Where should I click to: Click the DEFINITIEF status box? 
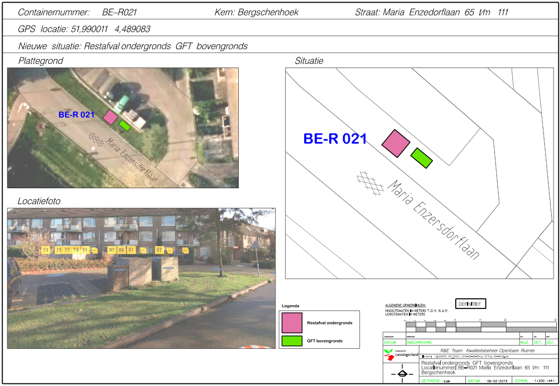[x=471, y=304]
